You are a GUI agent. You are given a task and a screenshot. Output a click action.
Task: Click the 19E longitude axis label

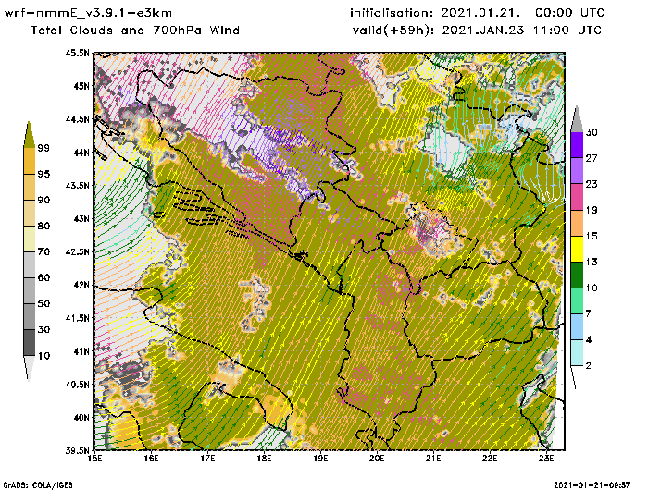[320, 459]
